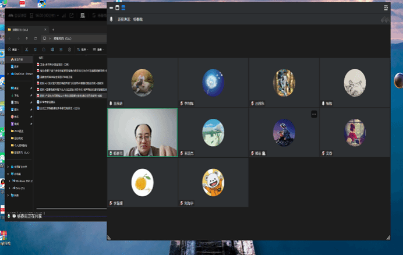Viewport: 403px width, 255px height.
Task: Select the Data (D:) drive in sidebar
Action: coord(21,188)
